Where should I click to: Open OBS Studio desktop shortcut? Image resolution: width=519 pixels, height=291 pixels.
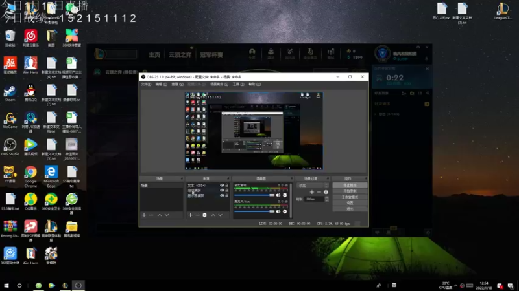[10, 147]
